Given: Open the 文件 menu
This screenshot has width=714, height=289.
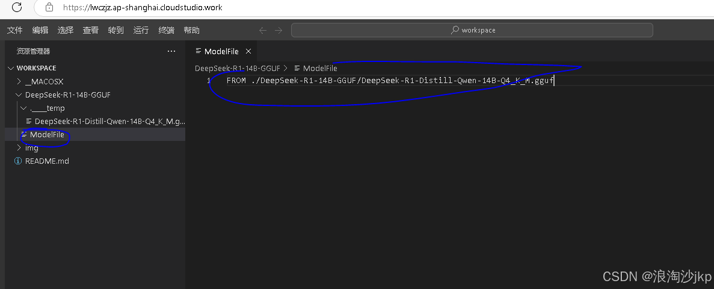Looking at the screenshot, I should point(15,30).
